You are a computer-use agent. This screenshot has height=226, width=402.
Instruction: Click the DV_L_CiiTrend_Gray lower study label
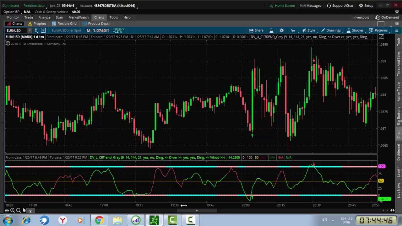click(157, 158)
